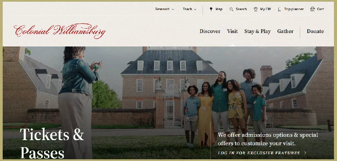Image resolution: width=337 pixels, height=161 pixels.
Task: Click the My CW icon
Action: coord(255,9)
